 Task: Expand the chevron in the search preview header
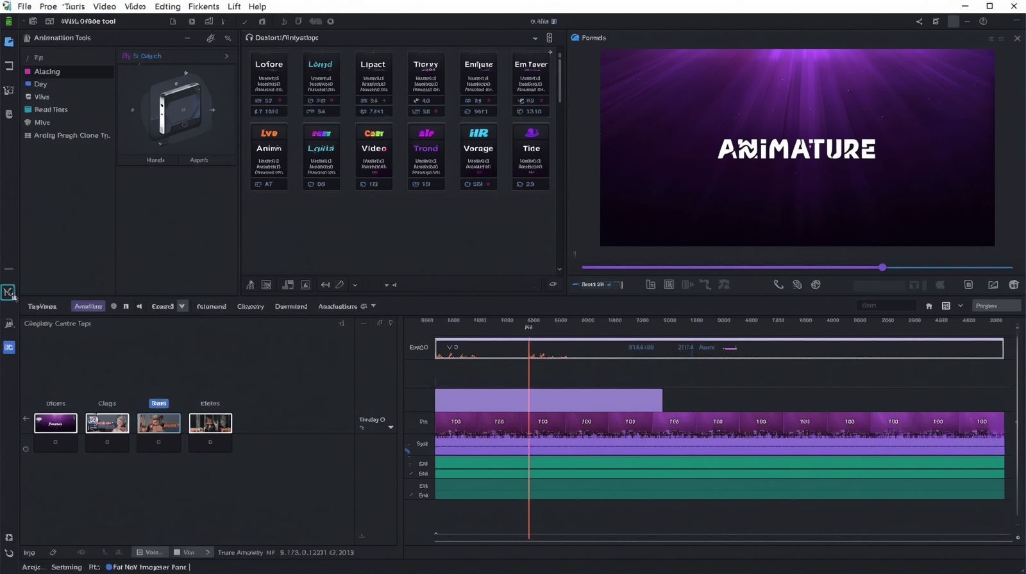226,56
